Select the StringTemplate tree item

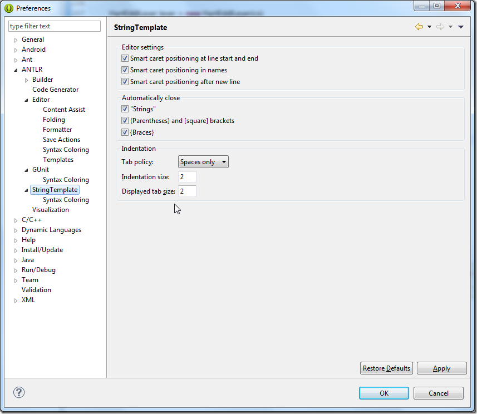point(55,190)
